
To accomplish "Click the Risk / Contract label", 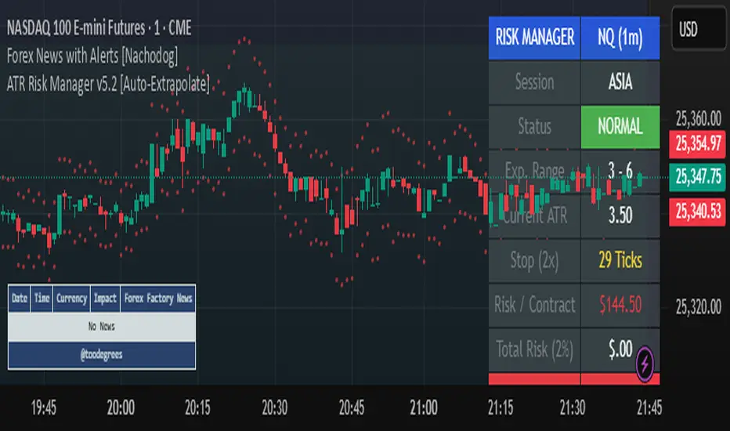I will tap(534, 305).
